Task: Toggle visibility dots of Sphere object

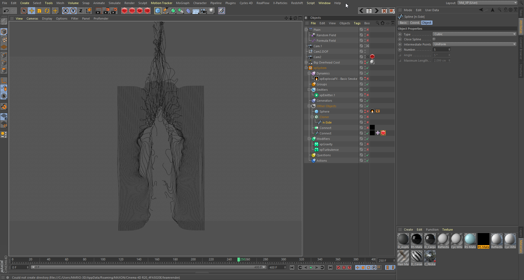Action: click(x=365, y=112)
